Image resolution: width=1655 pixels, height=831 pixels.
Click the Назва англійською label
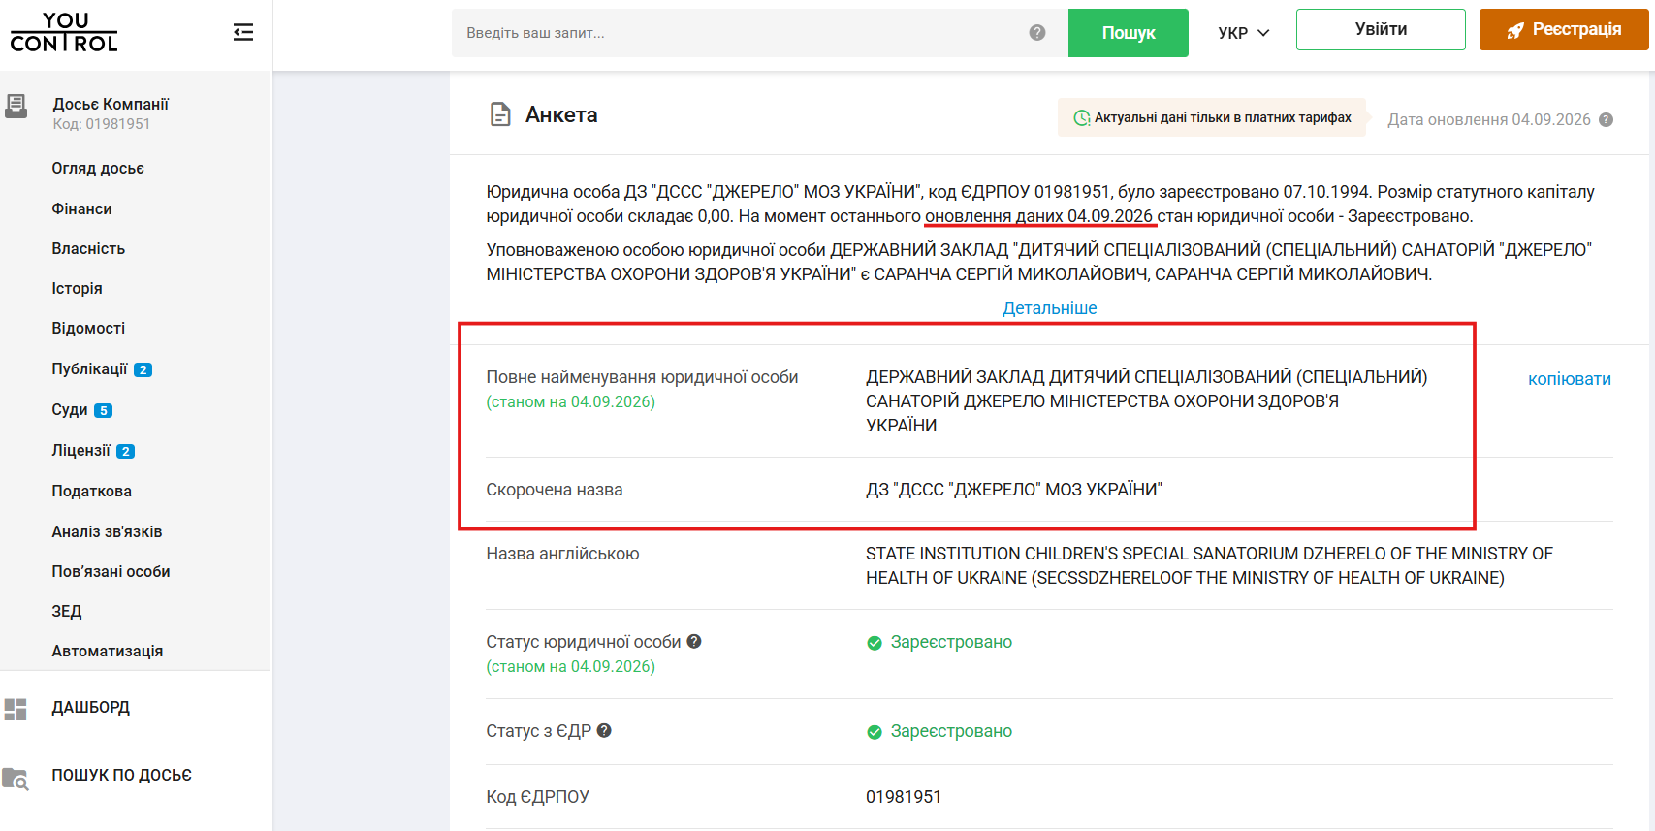pyautogui.click(x=562, y=554)
